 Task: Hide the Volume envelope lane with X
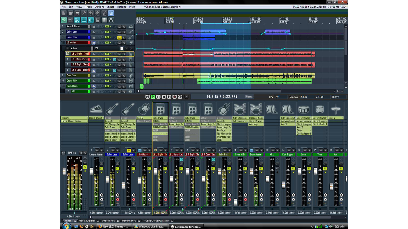pyautogui.click(x=131, y=48)
